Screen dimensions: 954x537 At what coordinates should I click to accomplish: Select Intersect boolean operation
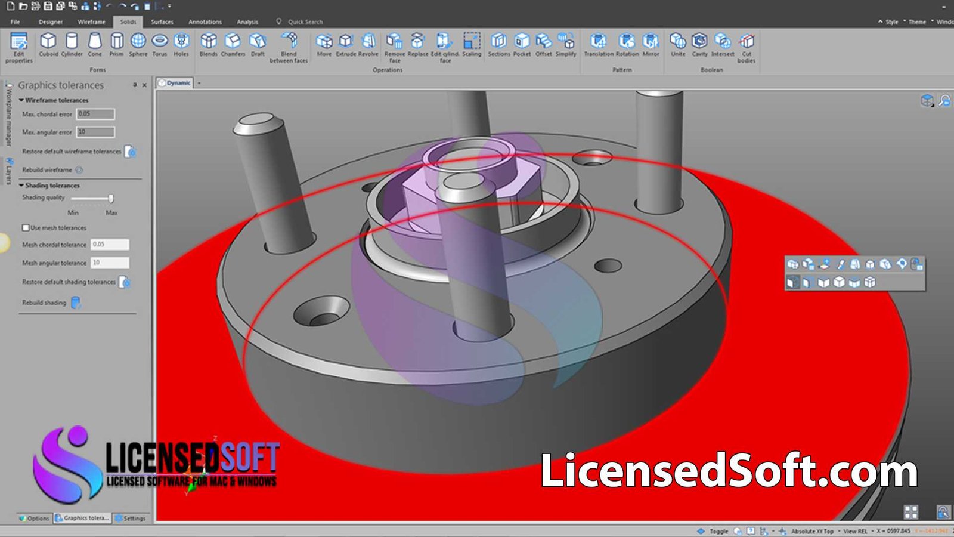point(723,45)
